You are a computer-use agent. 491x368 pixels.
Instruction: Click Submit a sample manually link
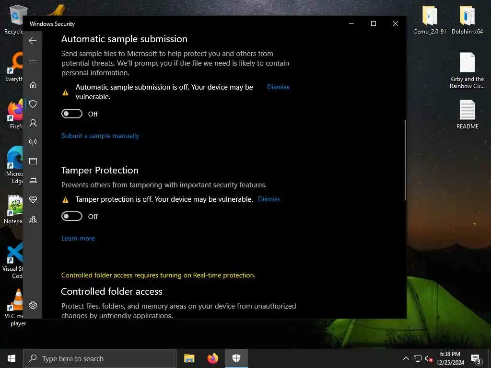100,136
